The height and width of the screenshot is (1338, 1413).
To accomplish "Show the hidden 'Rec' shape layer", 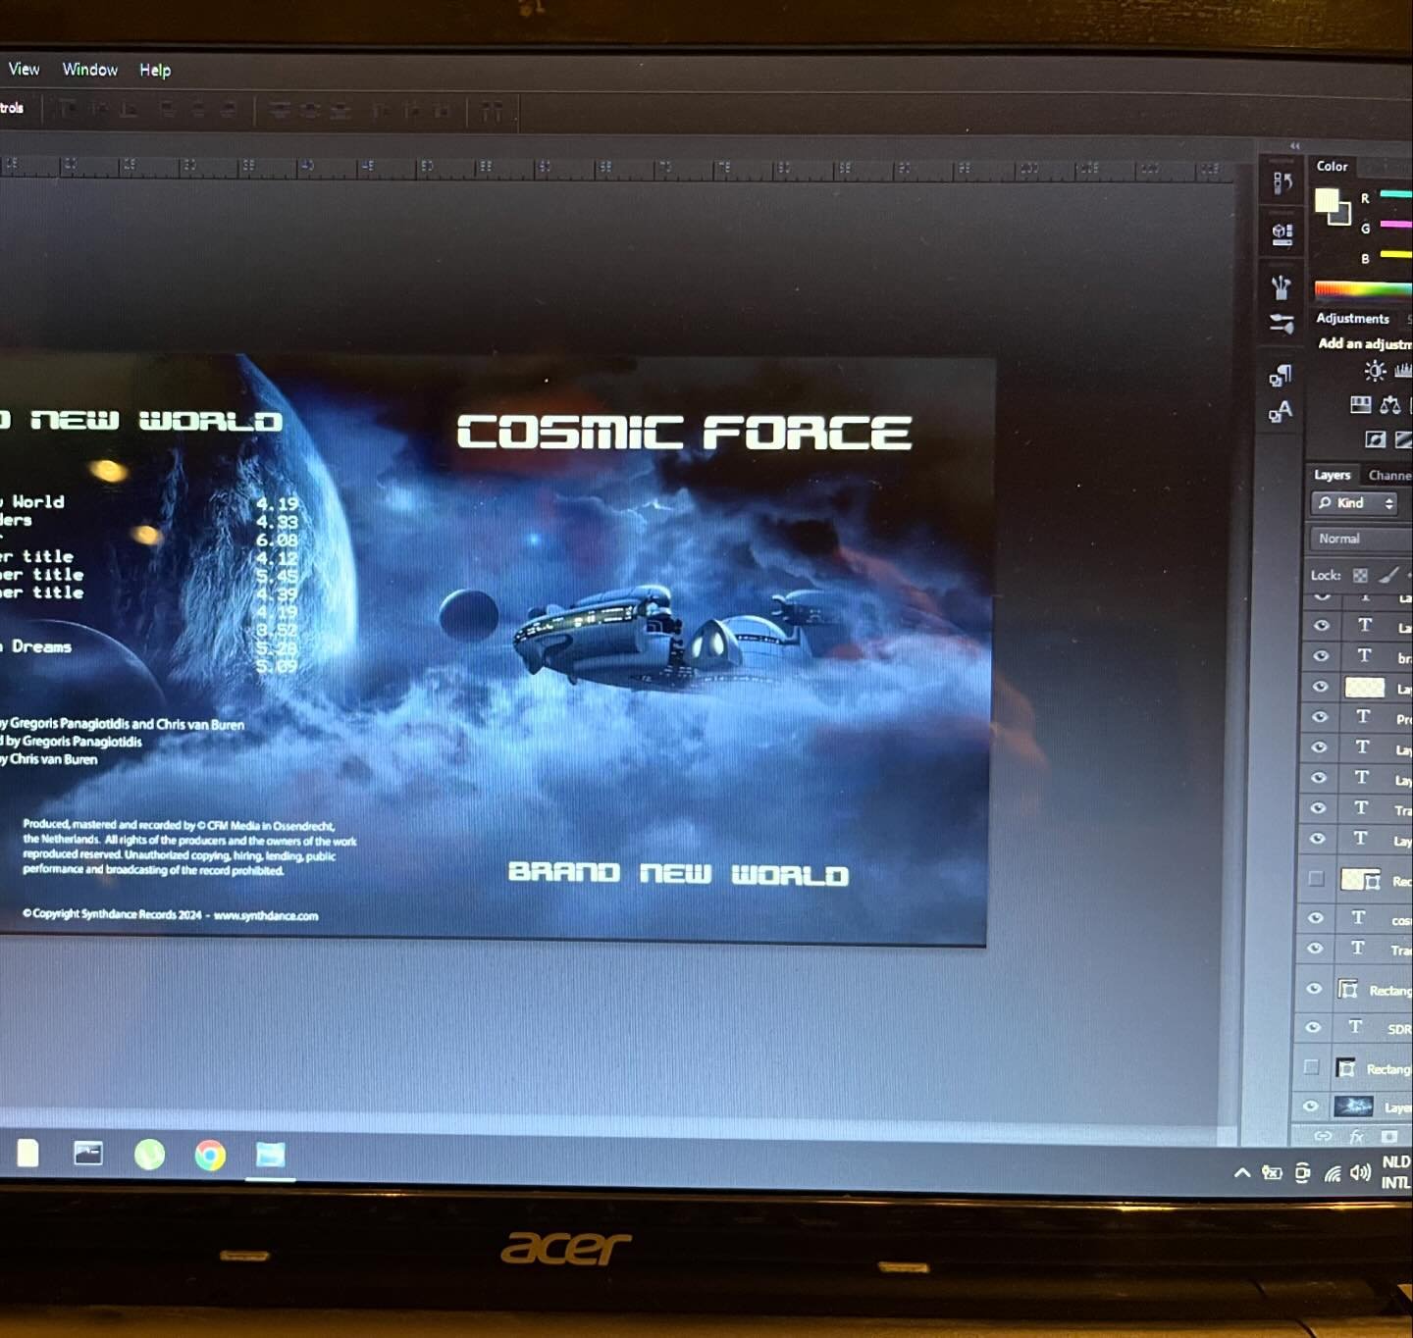I will pyautogui.click(x=1317, y=879).
